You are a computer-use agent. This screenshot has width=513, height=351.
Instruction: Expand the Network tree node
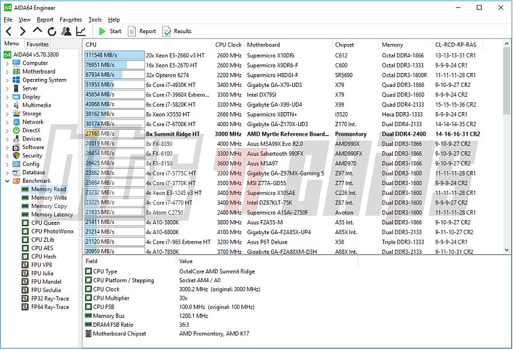(x=7, y=122)
